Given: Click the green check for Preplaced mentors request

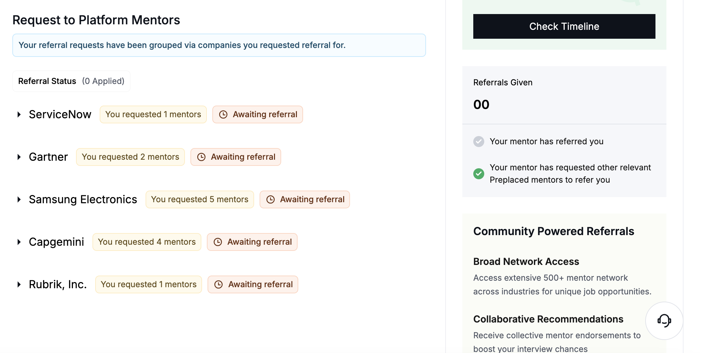Looking at the screenshot, I should 479,174.
